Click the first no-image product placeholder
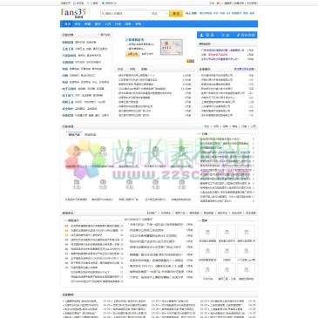The height and width of the screenshot is (318, 318). click(77, 152)
